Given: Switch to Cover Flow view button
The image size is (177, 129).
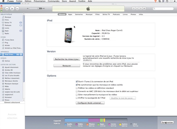Looking at the screenshot, I should [x=144, y=8].
